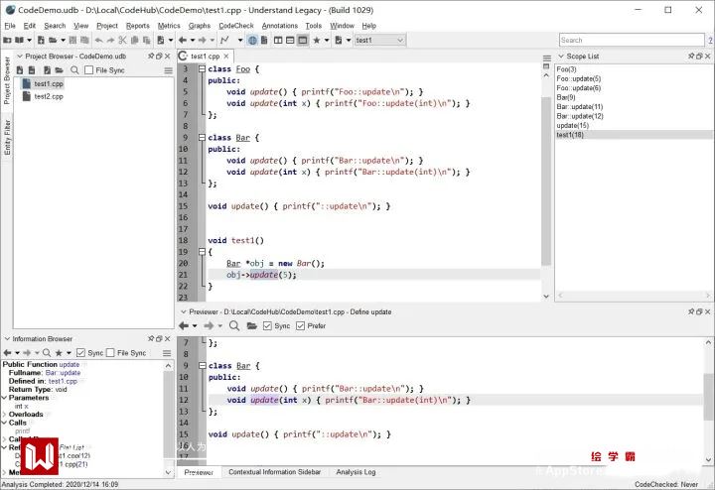The width and height of the screenshot is (715, 490).
Task: Switch to Contextual Information Sidebar tab
Action: pos(274,472)
